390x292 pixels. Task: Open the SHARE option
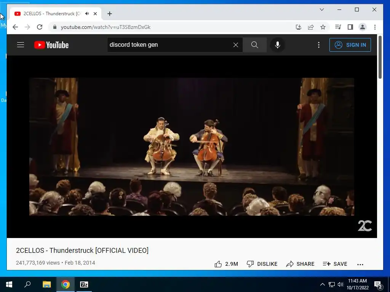click(300, 264)
